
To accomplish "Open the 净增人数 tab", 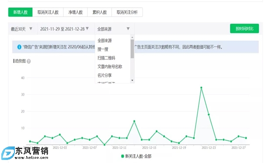I will (75, 12).
